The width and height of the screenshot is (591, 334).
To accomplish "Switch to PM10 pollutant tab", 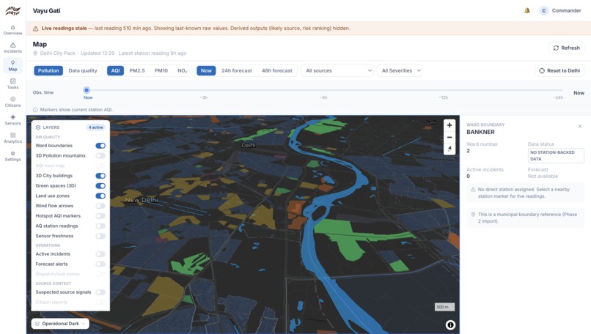I will click(x=161, y=70).
